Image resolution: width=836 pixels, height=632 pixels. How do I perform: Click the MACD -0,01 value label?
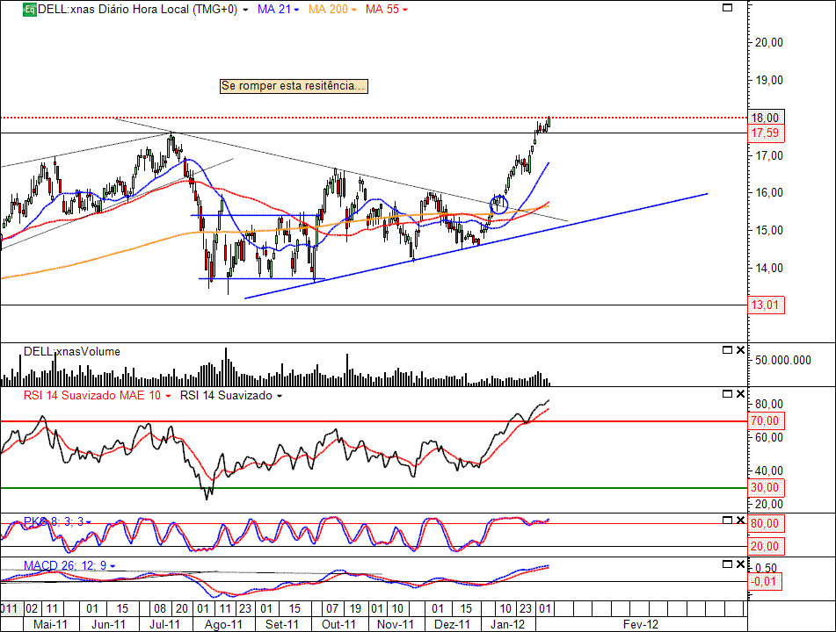(767, 581)
